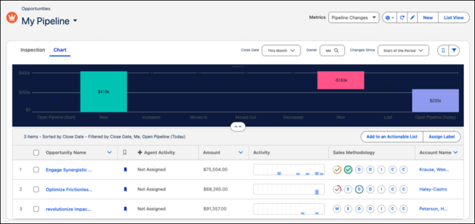475x224 pixels.
Task: Open the Account Name column menu chevron
Action: point(456,152)
